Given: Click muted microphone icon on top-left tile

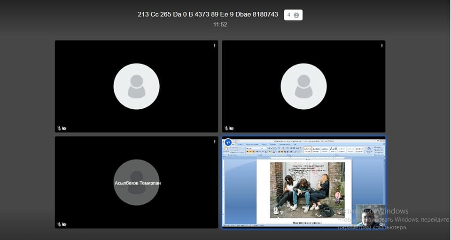Looking at the screenshot, I should click(59, 128).
